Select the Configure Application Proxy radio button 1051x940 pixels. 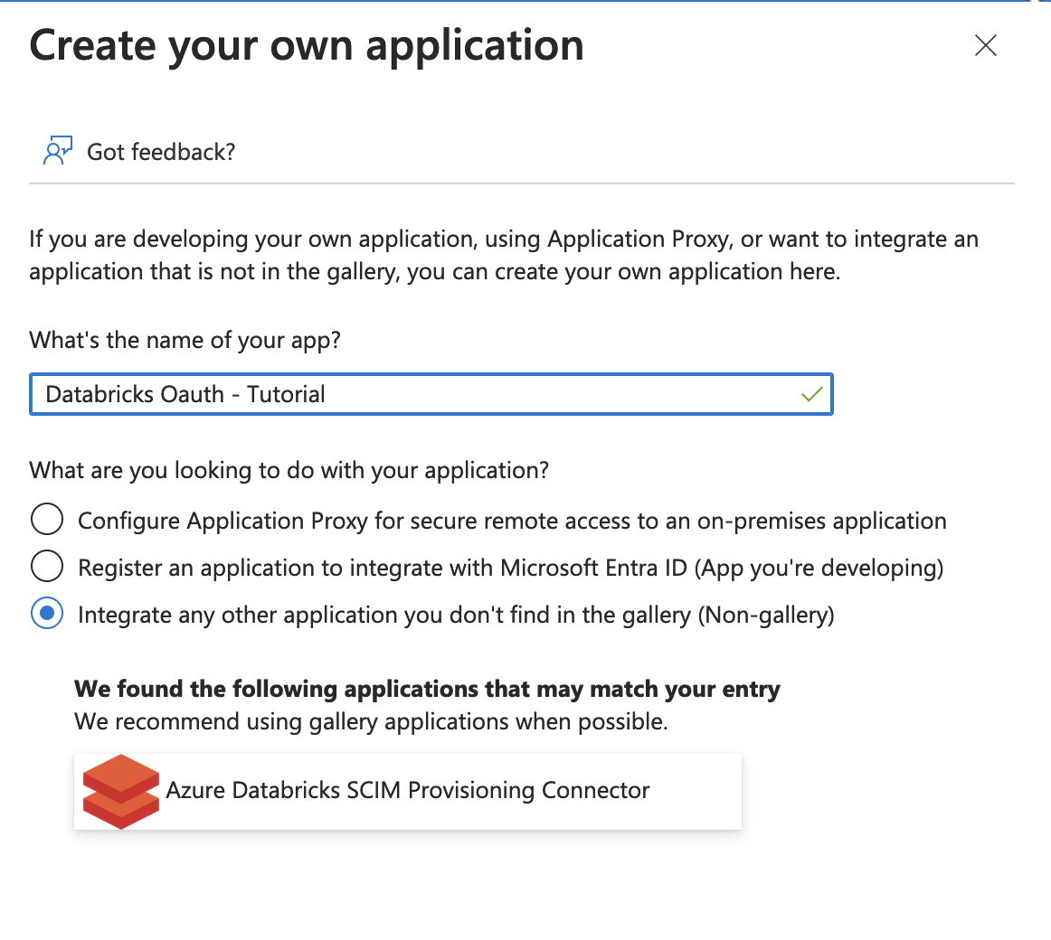(47, 521)
